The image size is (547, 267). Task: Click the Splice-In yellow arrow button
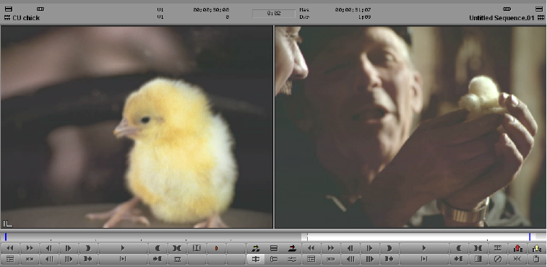click(x=256, y=248)
